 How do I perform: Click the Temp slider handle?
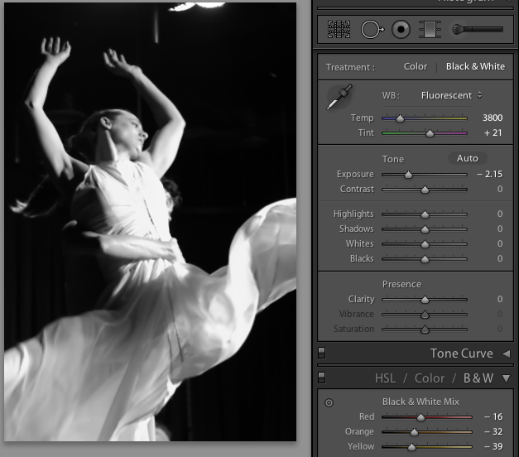400,118
